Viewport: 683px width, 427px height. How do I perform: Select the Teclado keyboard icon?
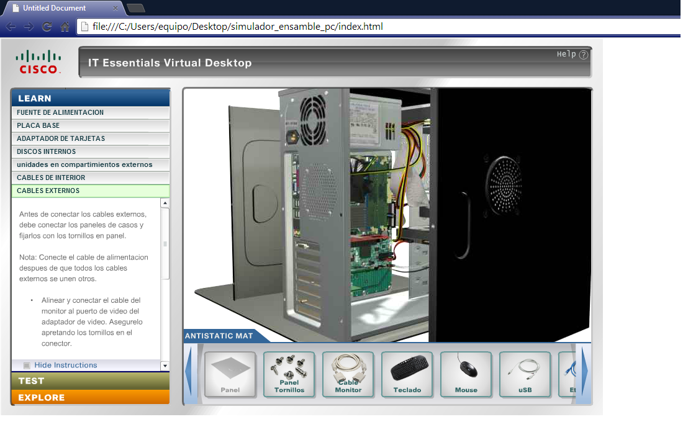(x=407, y=374)
